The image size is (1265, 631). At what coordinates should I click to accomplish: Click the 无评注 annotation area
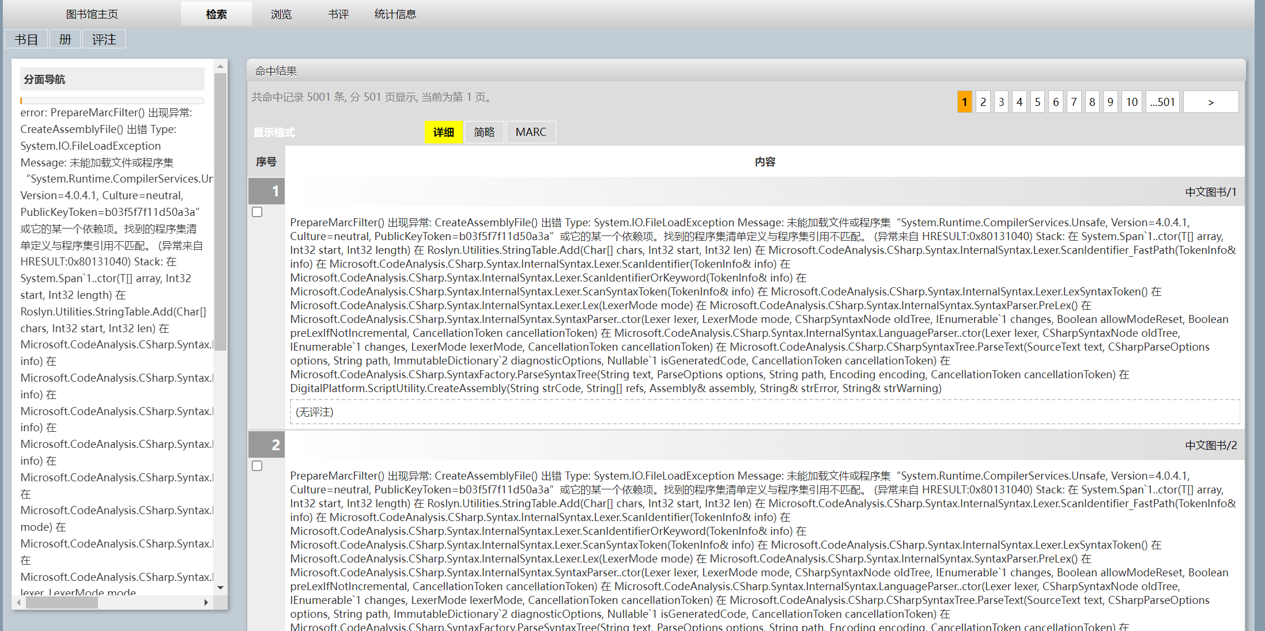(314, 412)
